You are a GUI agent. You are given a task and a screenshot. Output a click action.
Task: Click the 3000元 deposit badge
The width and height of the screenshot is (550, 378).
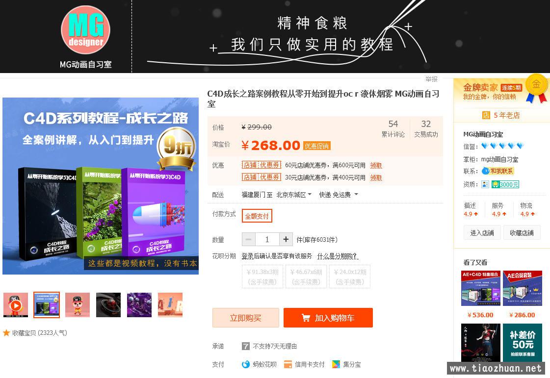[x=505, y=184]
